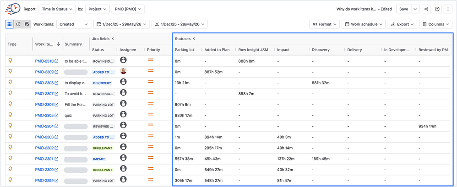Click the In Development column header
Image resolution: width=457 pixels, height=187 pixels.
tap(397, 50)
